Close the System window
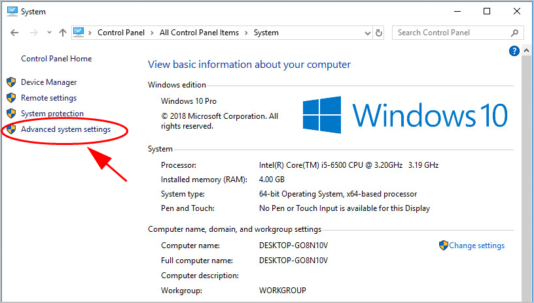534x303 pixels. 516,11
